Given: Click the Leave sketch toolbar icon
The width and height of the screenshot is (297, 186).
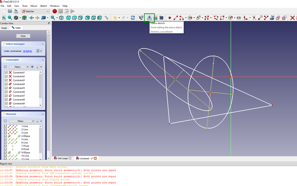Looking at the screenshot, I should click(149, 18).
